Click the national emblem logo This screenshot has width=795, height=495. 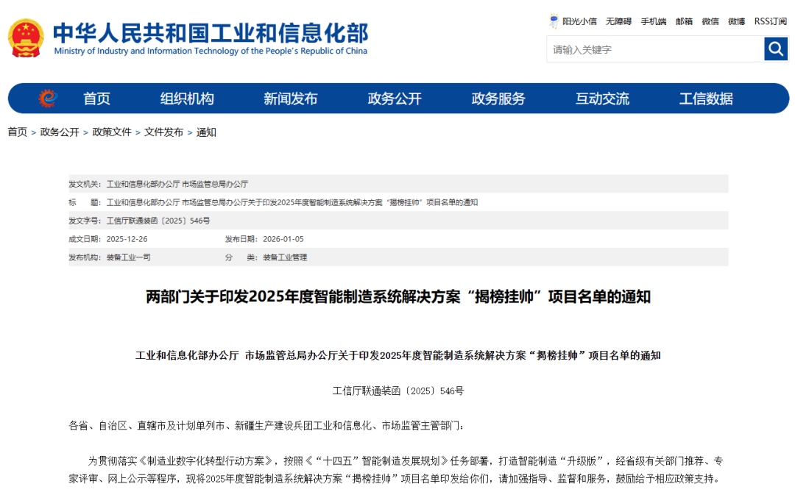[x=26, y=38]
